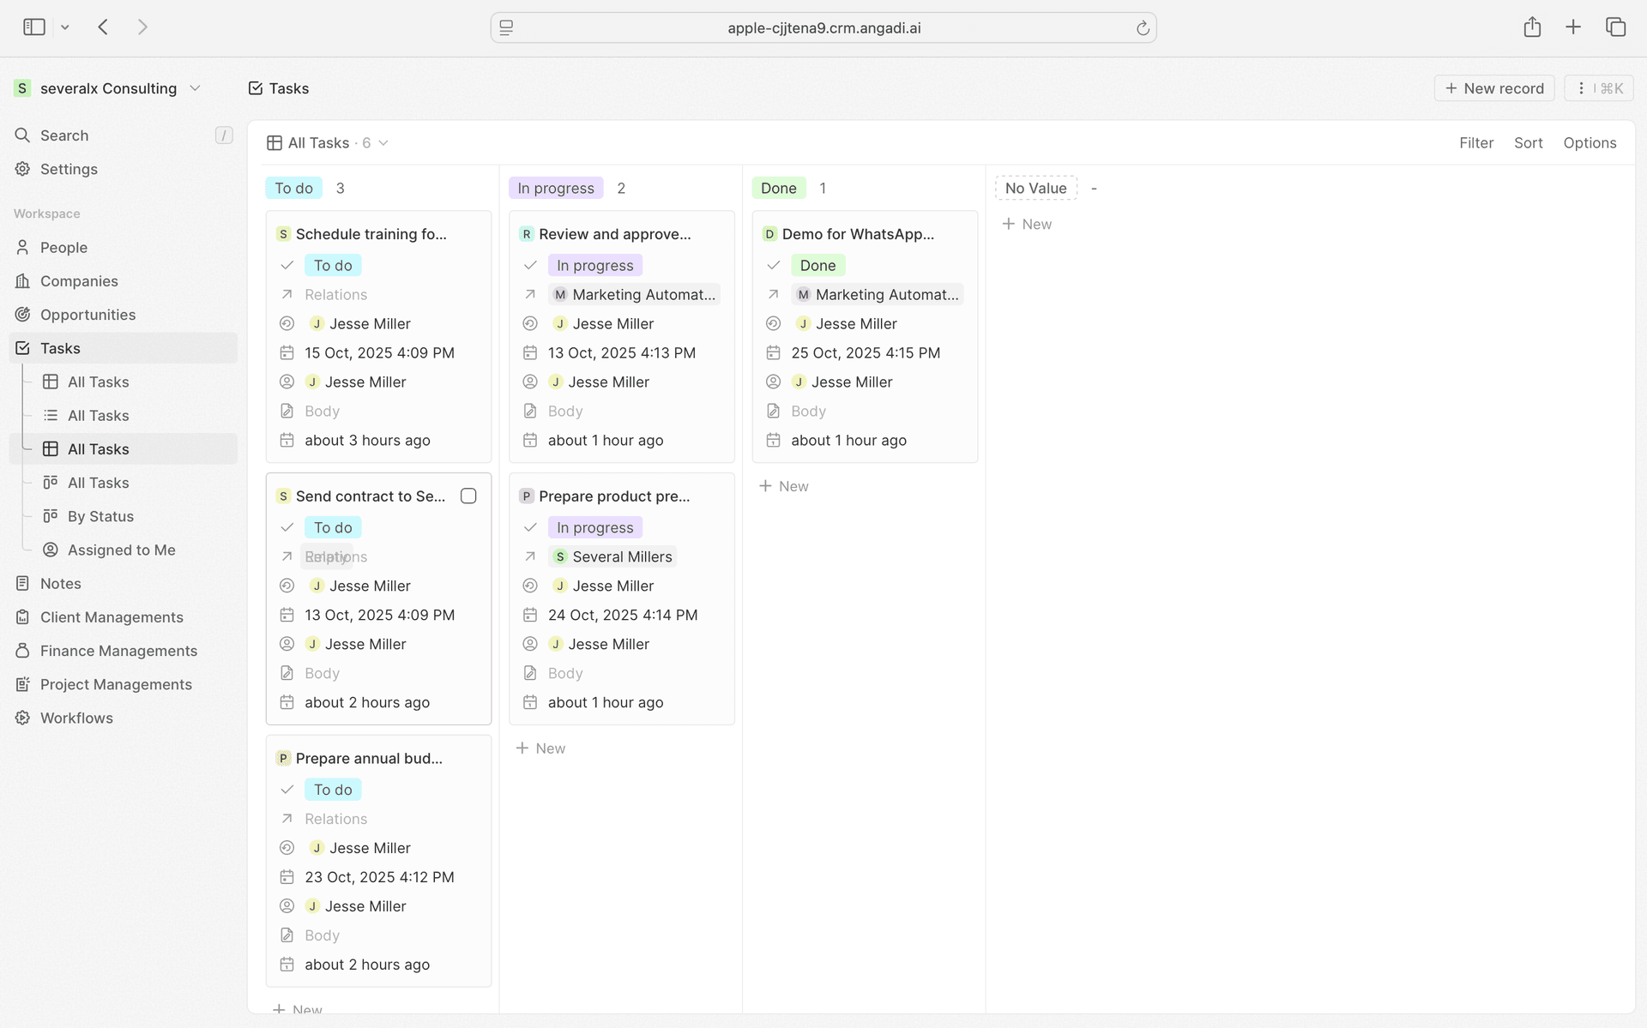The image size is (1647, 1028).
Task: Check the checkbox on the Send contract card
Action: coord(468,496)
